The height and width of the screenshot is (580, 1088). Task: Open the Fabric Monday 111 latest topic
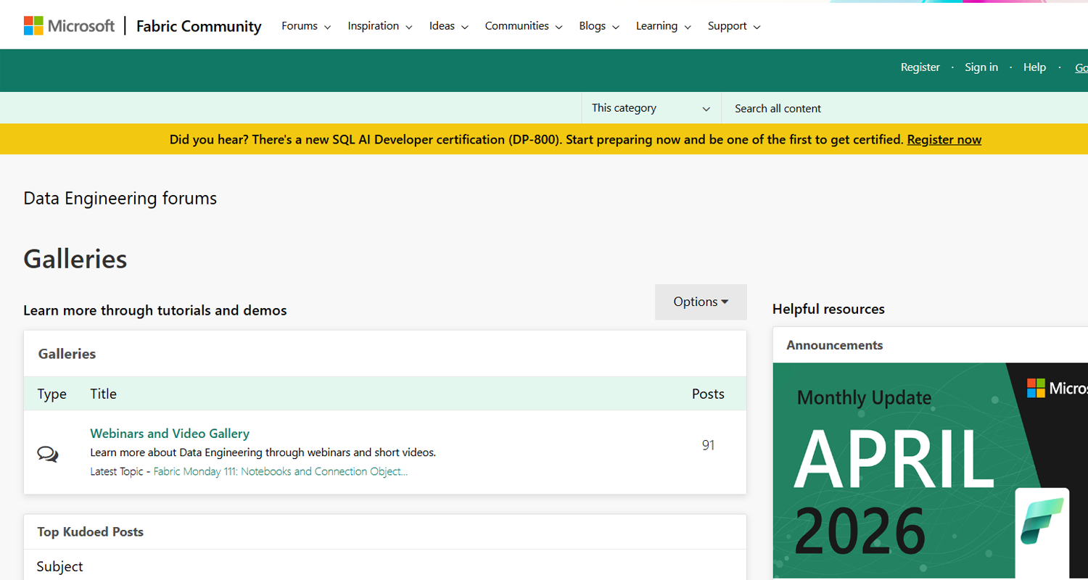click(x=281, y=471)
